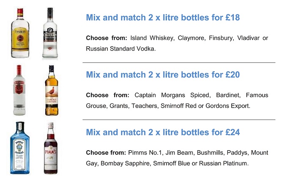Open the £18 mix and match heading

click(163, 18)
